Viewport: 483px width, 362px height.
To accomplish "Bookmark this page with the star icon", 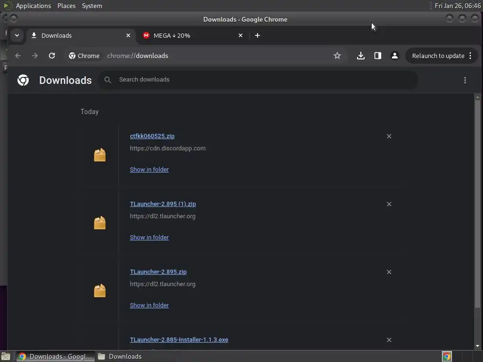I will pos(337,56).
